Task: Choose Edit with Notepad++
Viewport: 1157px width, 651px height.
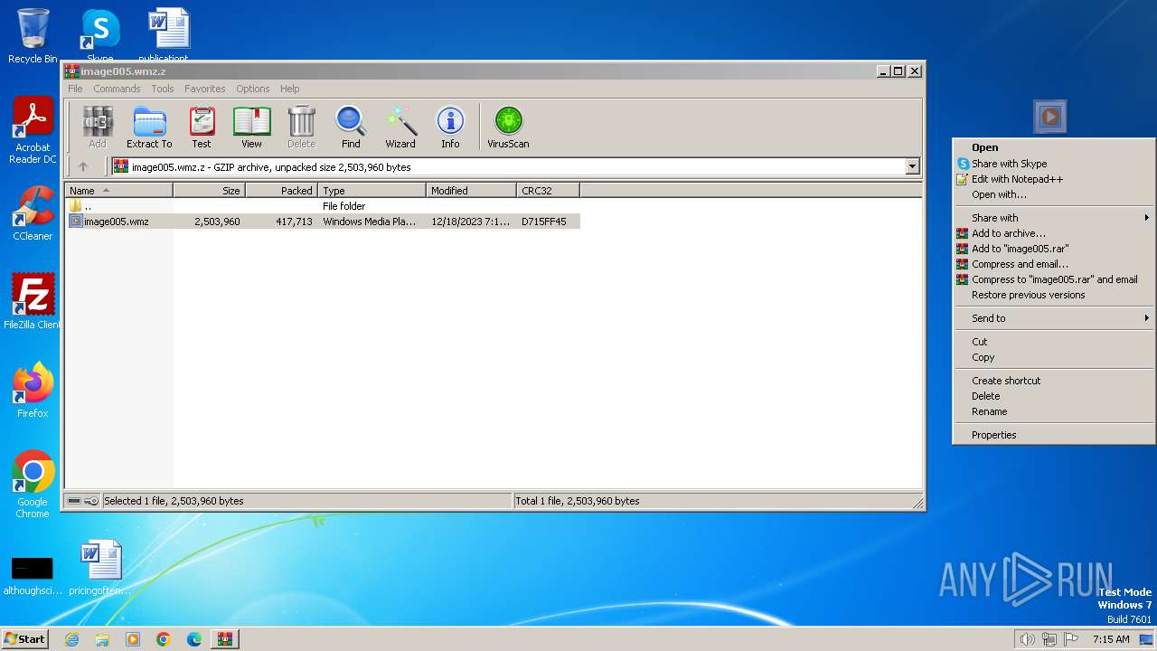Action: [x=1053, y=179]
